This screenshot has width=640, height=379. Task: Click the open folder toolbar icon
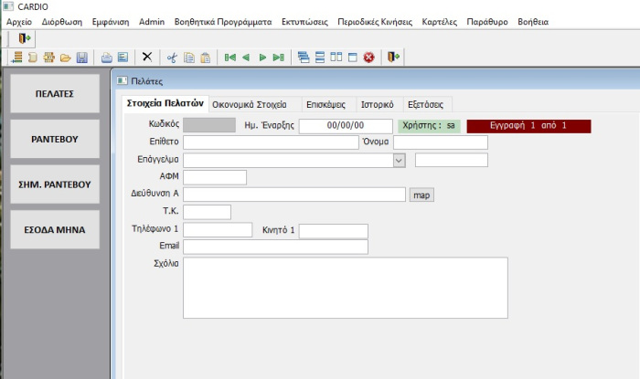[x=66, y=58]
